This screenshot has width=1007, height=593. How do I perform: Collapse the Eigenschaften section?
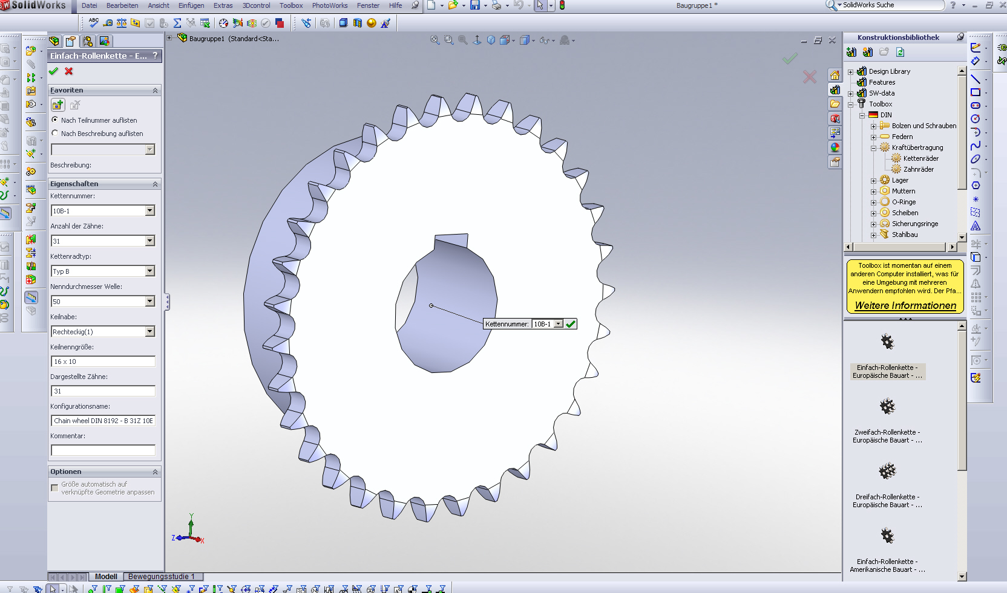point(155,184)
